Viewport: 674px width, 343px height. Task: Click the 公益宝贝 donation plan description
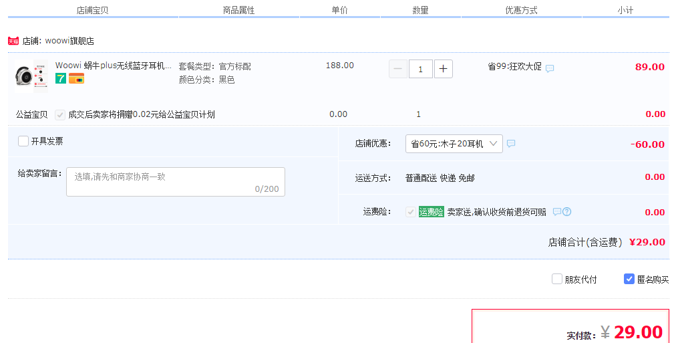coord(142,115)
